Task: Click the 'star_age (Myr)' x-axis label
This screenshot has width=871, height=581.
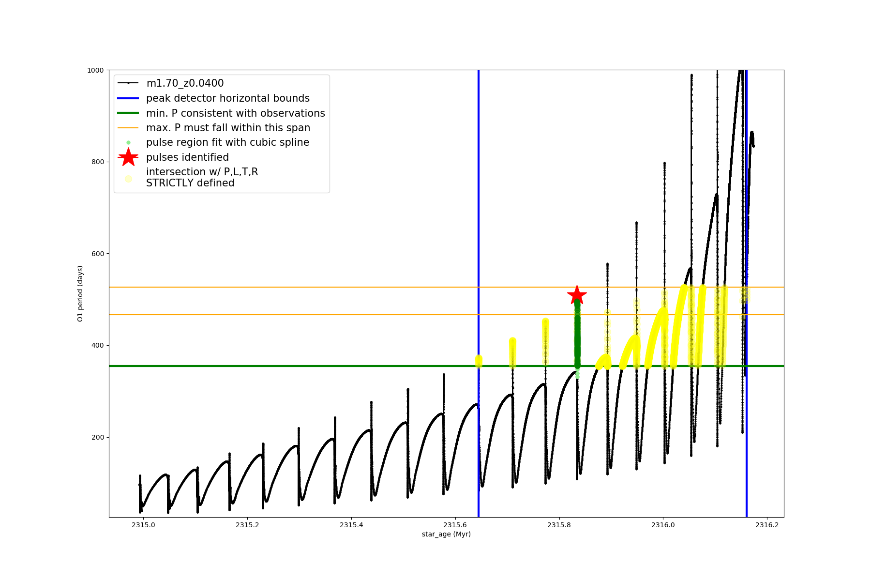Action: point(446,534)
